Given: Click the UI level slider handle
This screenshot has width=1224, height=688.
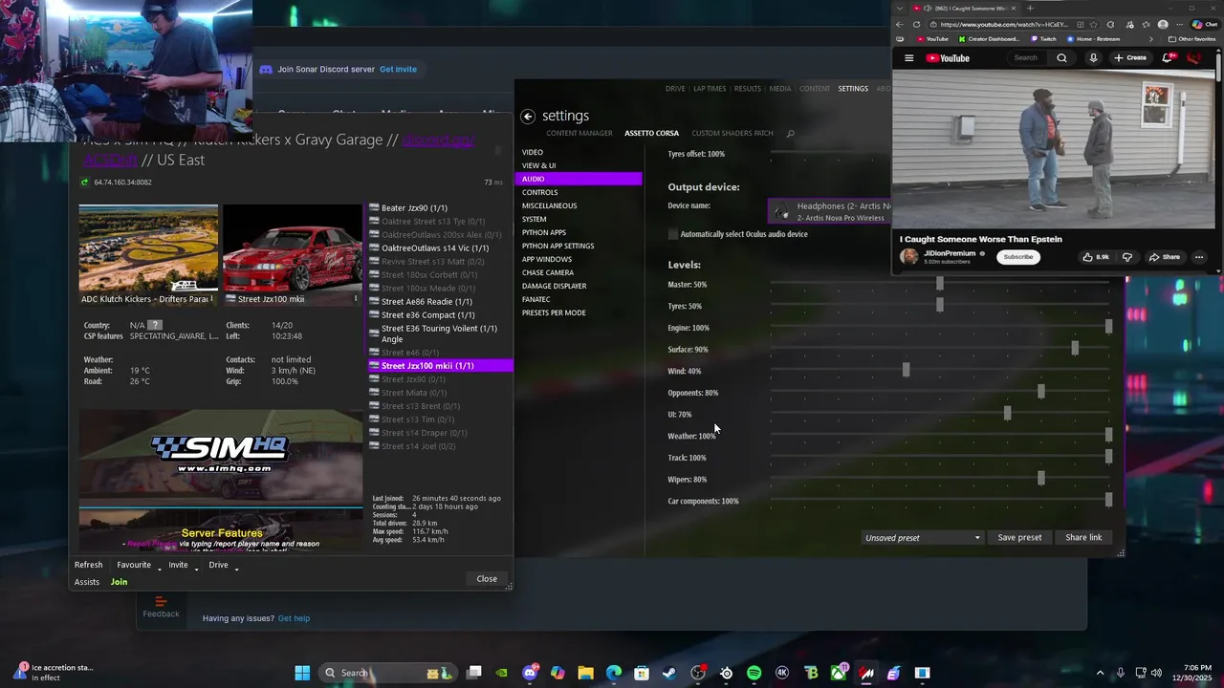Looking at the screenshot, I should 1007,413.
